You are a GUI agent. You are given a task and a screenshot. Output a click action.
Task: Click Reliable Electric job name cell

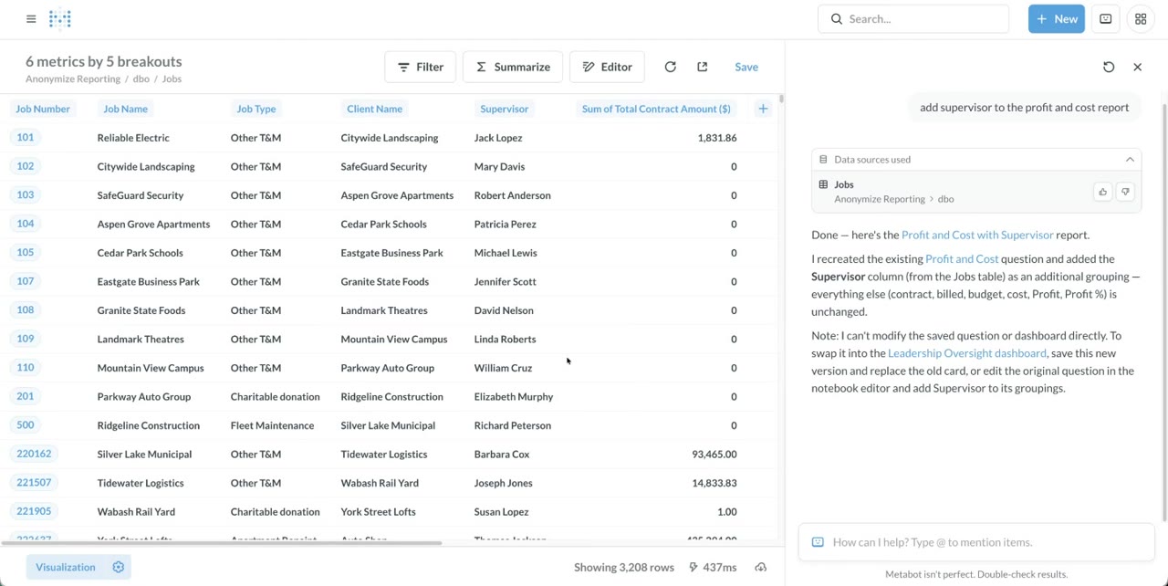[x=133, y=138]
